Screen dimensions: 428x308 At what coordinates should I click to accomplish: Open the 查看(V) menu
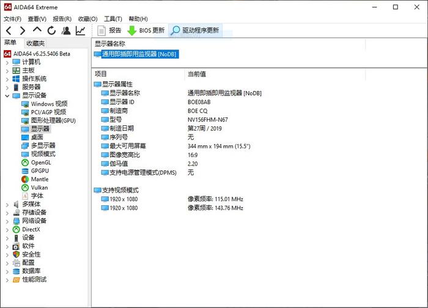coord(37,19)
